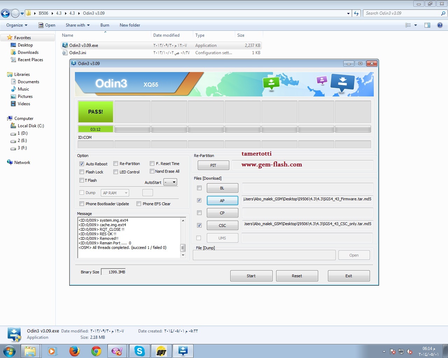Enable Nand Erase All checkbox
Image resolution: width=448 pixels, height=358 pixels.
click(x=152, y=171)
